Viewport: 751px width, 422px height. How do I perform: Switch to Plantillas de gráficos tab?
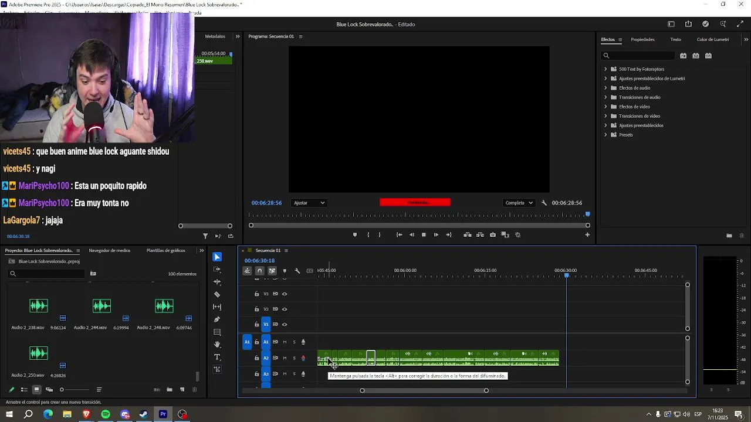pos(166,251)
